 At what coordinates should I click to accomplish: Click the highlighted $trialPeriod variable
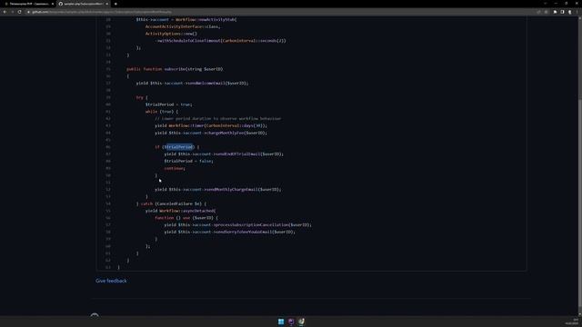pos(178,147)
